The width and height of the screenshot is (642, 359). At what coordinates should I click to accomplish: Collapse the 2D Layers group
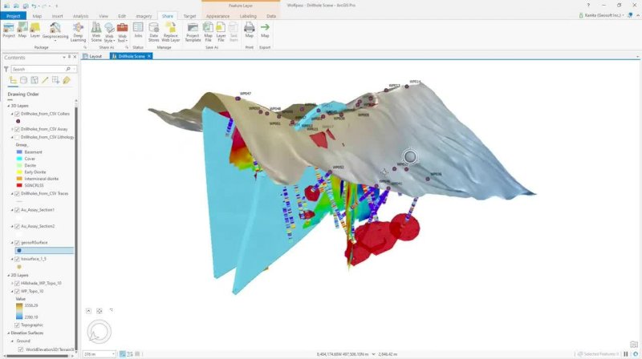[9, 276]
